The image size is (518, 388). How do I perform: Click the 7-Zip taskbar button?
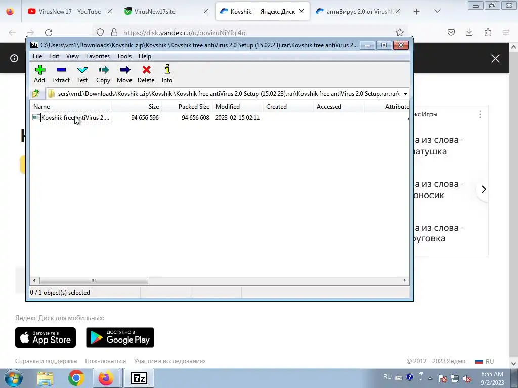click(x=139, y=378)
